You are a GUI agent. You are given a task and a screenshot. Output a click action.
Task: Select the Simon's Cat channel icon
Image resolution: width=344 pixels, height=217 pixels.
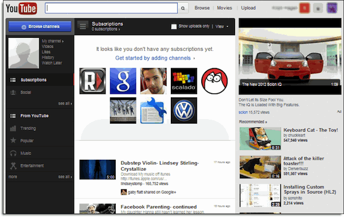click(214, 81)
